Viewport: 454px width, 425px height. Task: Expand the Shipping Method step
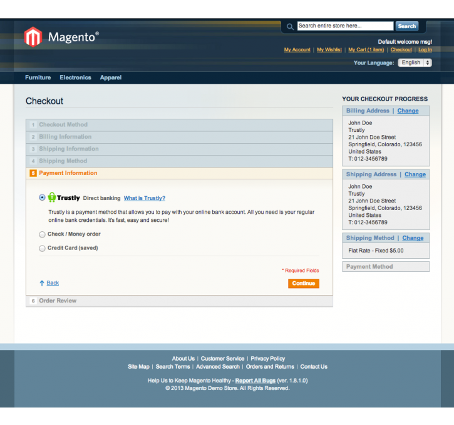(x=179, y=161)
